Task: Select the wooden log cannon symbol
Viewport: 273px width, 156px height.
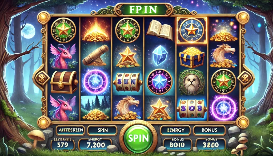Action: (x=95, y=55)
